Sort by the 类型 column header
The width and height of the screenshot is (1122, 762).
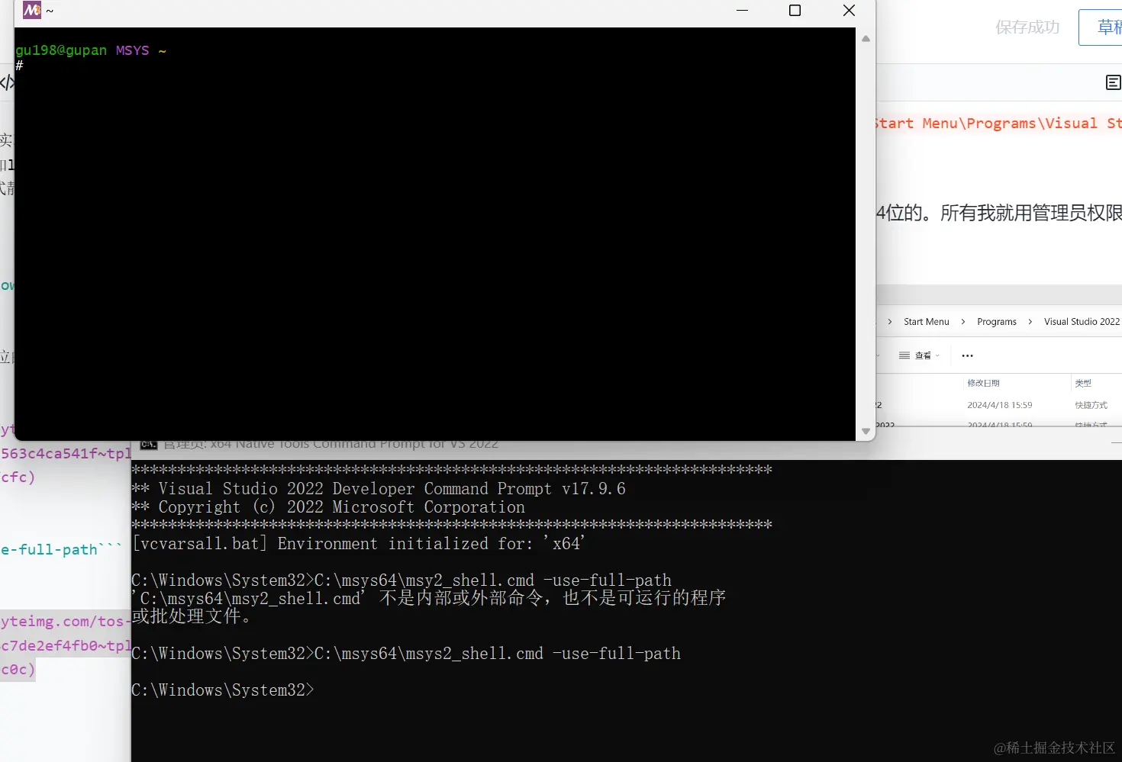(x=1083, y=383)
